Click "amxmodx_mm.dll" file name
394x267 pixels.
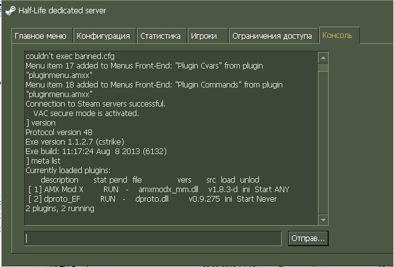[x=168, y=189]
